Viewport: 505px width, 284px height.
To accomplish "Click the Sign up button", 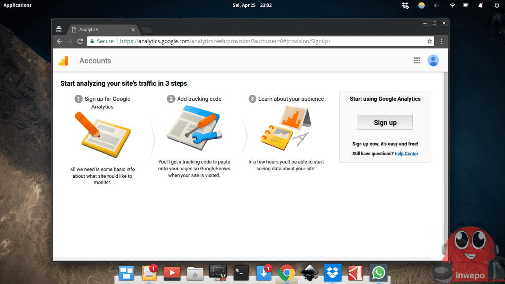I will point(385,122).
